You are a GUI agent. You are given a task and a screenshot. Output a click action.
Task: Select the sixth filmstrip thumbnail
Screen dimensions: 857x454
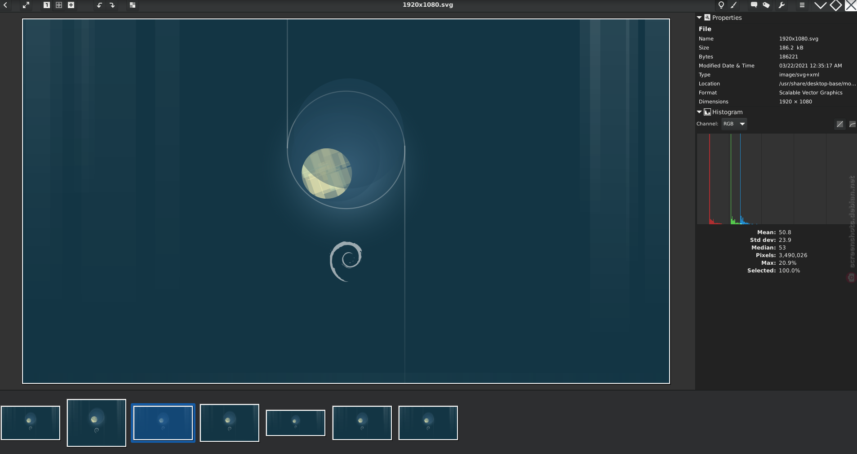click(362, 423)
